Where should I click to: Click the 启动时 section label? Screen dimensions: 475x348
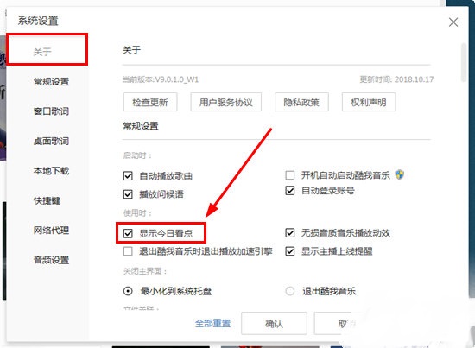point(137,155)
